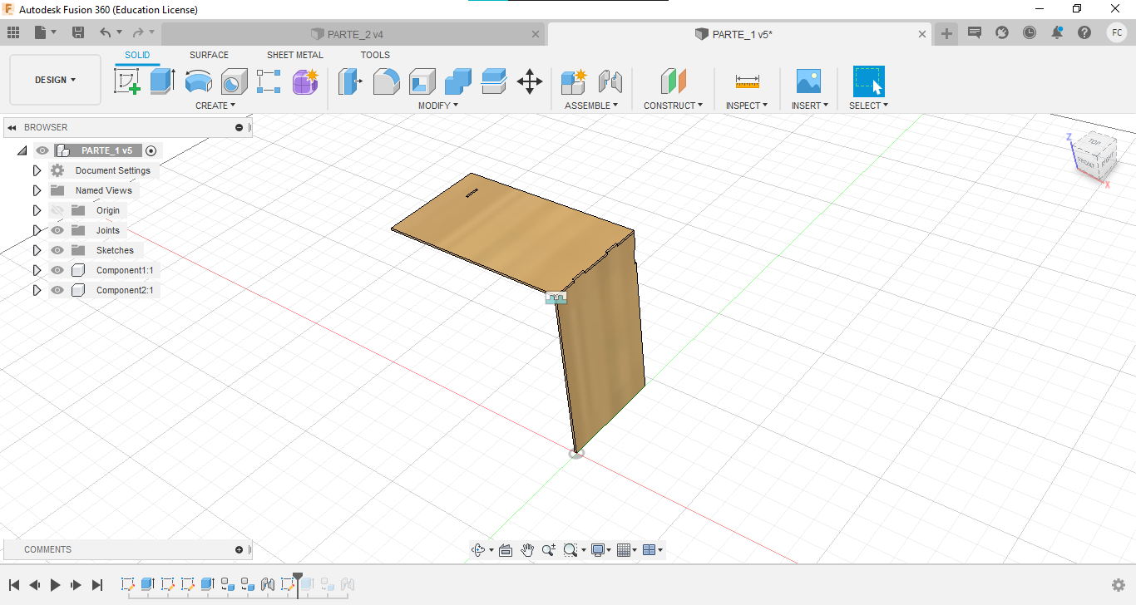Switch to the SHEET METAL tab

pyautogui.click(x=295, y=55)
